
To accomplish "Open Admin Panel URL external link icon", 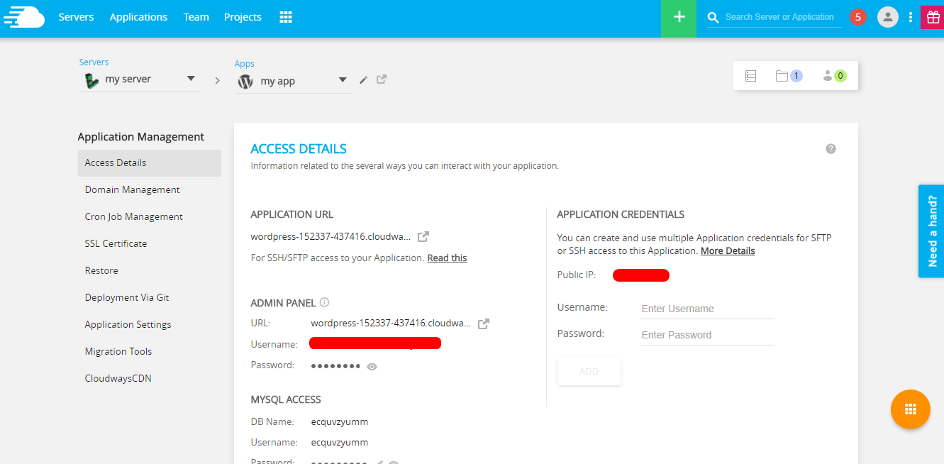I will tap(484, 324).
